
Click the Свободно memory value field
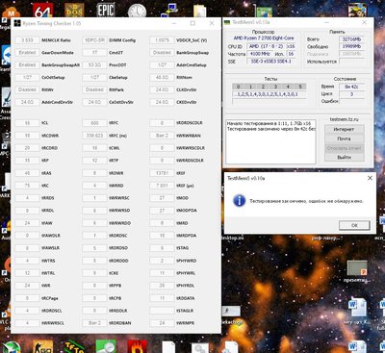[x=351, y=46]
